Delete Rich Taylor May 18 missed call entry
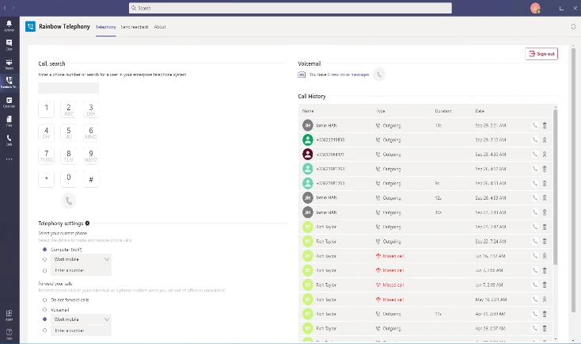The height and width of the screenshot is (344, 581). click(x=545, y=299)
